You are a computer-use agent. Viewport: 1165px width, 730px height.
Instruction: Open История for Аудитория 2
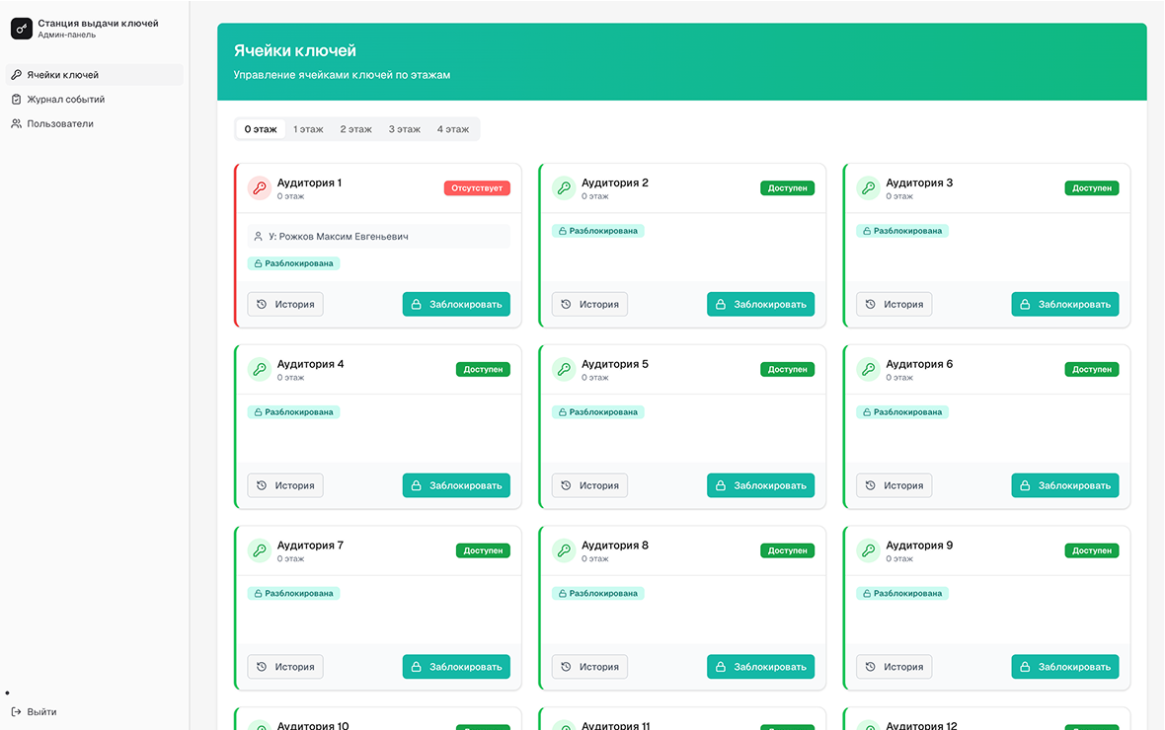pos(590,304)
